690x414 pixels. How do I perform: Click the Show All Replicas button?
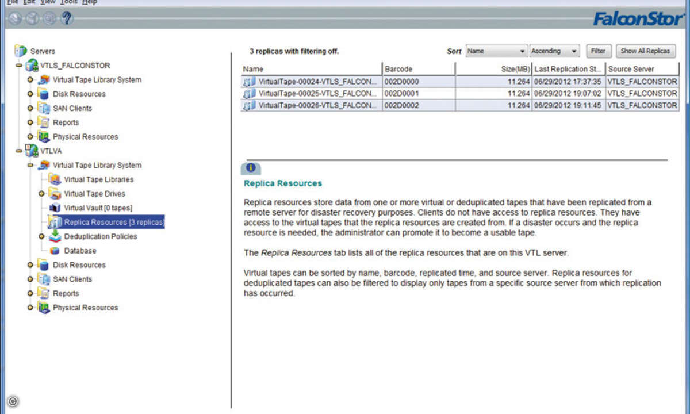pyautogui.click(x=646, y=51)
